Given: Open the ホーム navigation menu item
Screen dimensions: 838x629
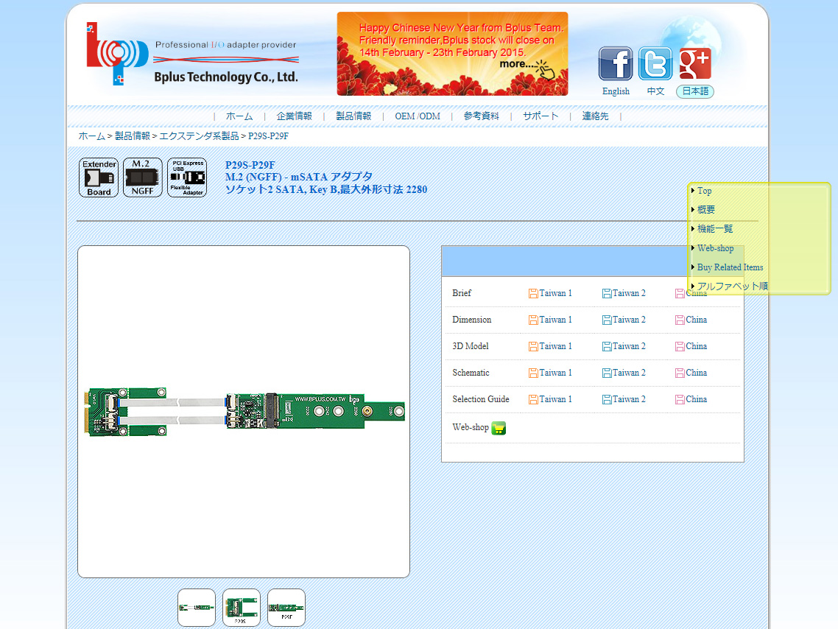Looking at the screenshot, I should click(239, 116).
